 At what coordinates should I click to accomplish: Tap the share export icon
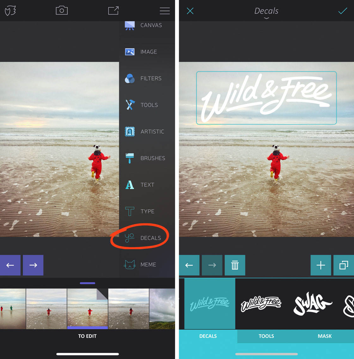(x=113, y=10)
